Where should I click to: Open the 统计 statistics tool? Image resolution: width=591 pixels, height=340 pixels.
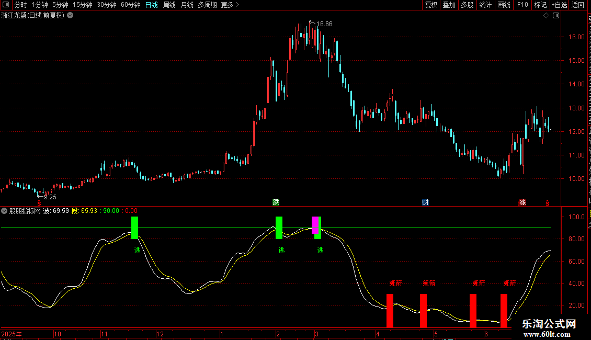(485, 5)
